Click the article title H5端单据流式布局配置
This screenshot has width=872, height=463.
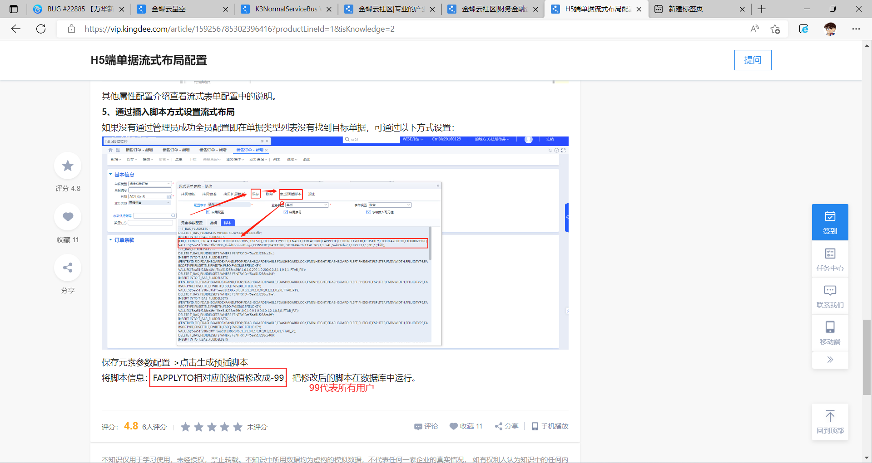(149, 60)
